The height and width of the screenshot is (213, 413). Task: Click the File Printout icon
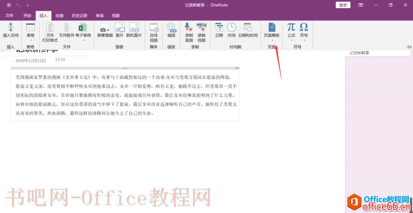50,27
